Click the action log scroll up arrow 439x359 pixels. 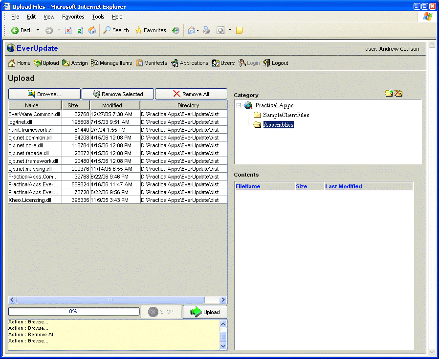click(223, 324)
